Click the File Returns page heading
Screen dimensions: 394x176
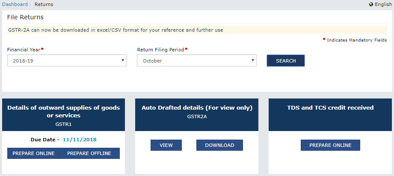coord(25,17)
